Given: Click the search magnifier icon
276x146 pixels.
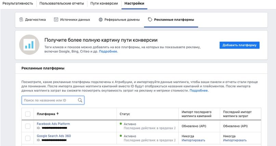Looking at the screenshot, I should [80, 100].
